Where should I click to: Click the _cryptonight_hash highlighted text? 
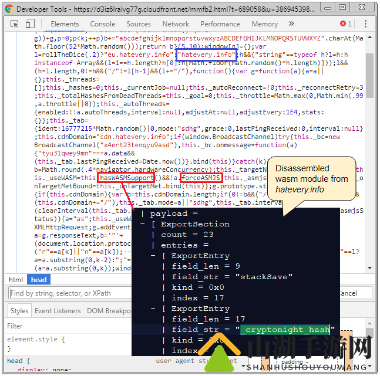point(285,330)
